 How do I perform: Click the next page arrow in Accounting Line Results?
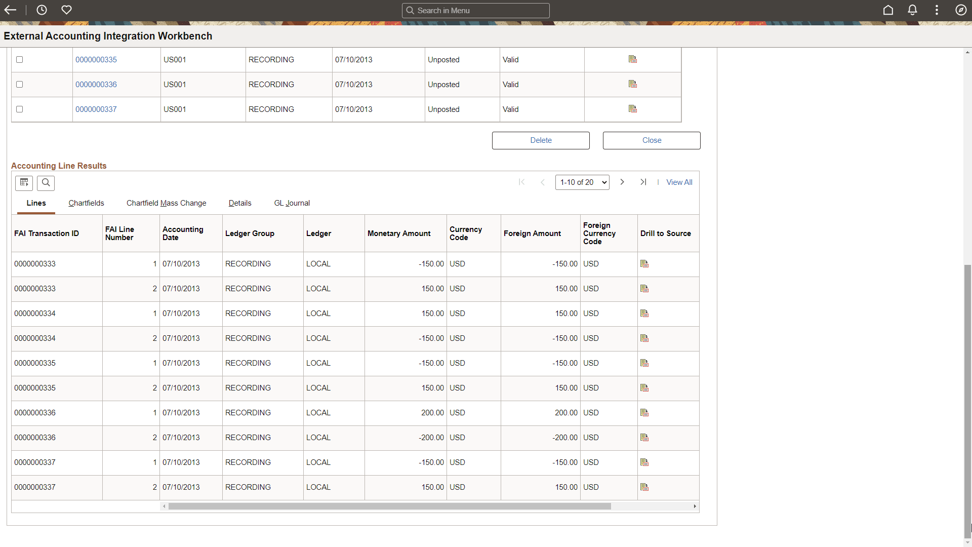pos(622,182)
